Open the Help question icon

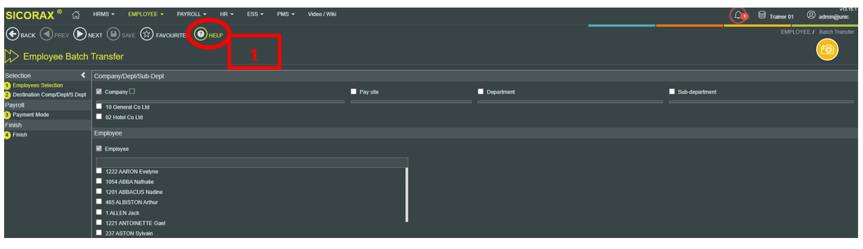tap(201, 34)
